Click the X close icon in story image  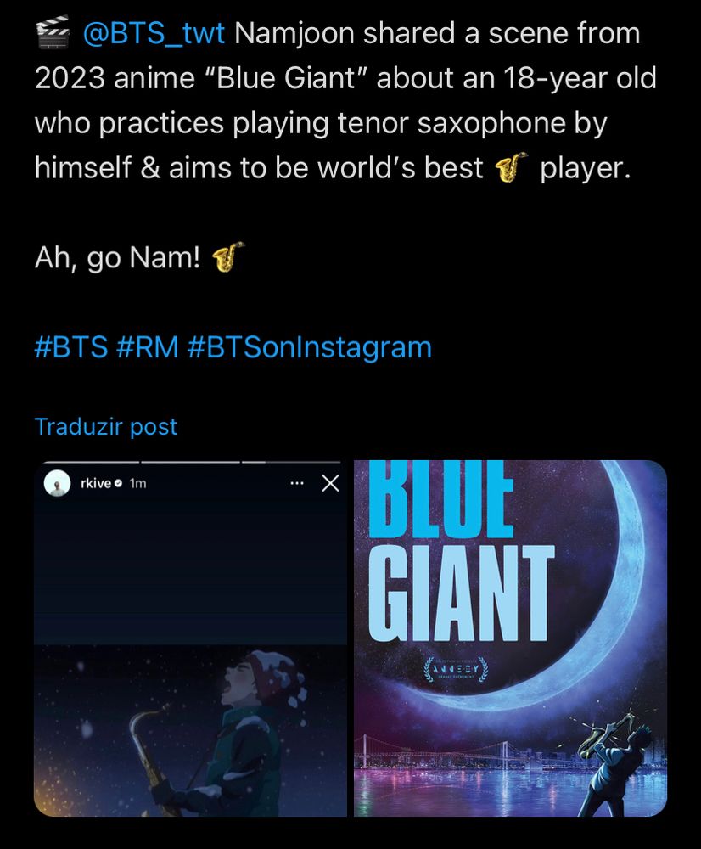330,483
